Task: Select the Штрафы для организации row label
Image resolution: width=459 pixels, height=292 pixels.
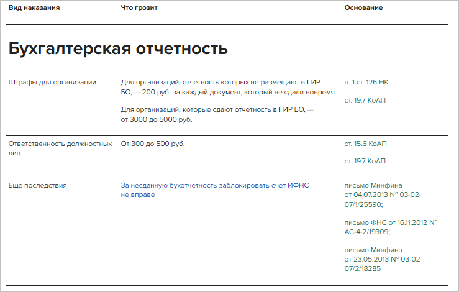Action: 52,82
